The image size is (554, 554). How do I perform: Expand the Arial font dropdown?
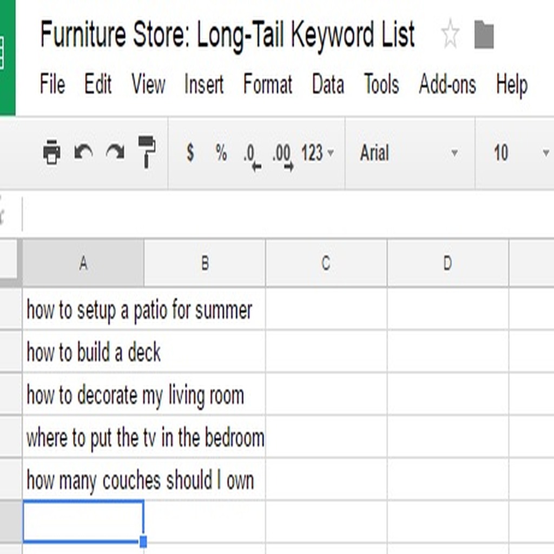pyautogui.click(x=409, y=153)
